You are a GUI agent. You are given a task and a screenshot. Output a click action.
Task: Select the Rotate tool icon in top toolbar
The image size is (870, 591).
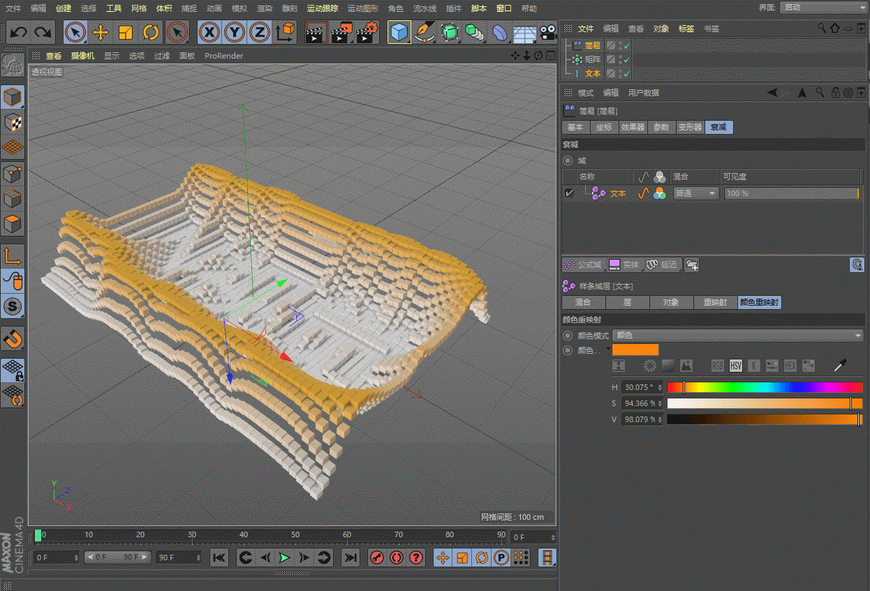point(151,32)
